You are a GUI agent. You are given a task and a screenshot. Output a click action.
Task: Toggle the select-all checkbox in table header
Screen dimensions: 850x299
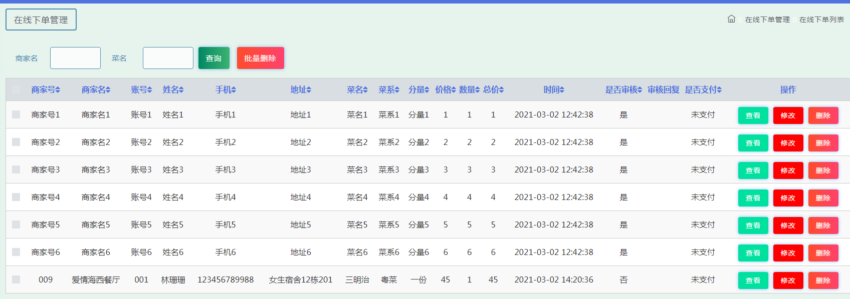[16, 89]
